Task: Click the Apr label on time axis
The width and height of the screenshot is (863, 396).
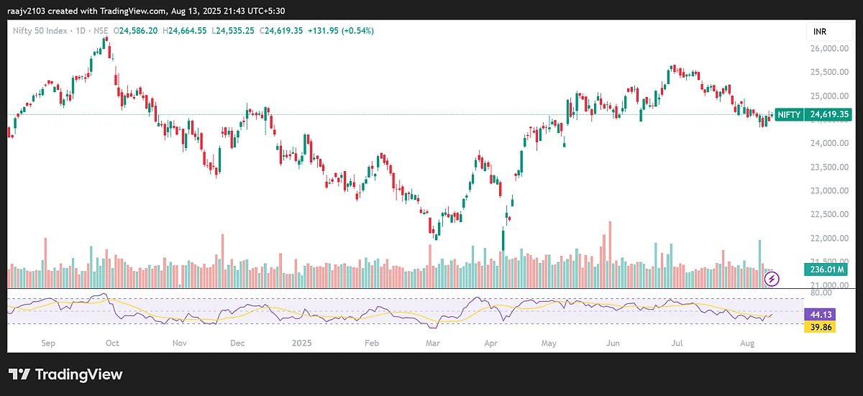Action: [x=490, y=344]
